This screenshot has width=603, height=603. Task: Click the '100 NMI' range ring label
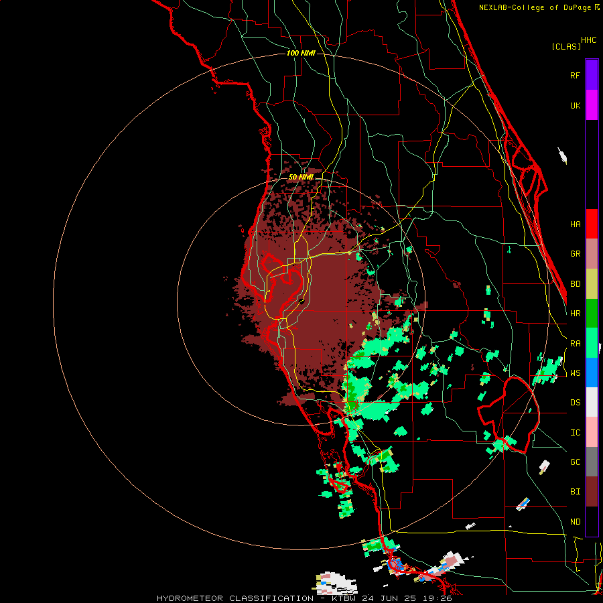pos(301,53)
